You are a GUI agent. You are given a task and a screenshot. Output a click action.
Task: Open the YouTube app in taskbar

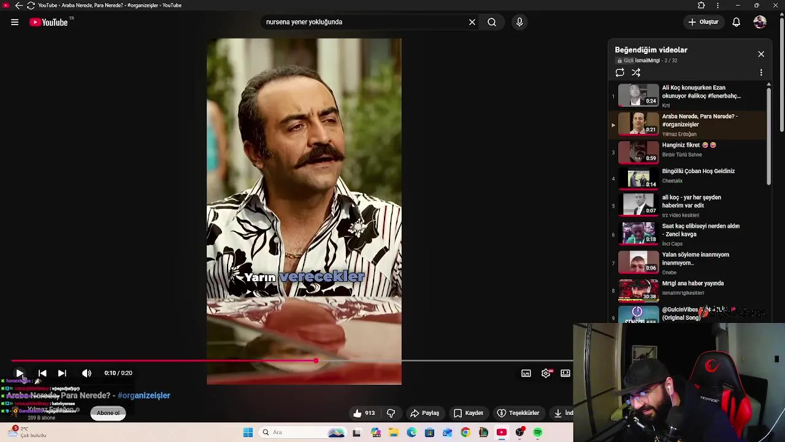click(502, 433)
